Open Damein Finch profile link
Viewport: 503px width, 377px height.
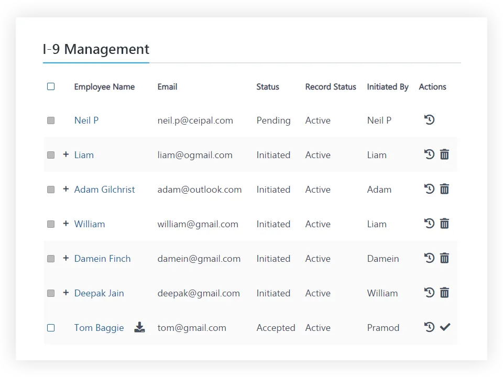tap(102, 259)
